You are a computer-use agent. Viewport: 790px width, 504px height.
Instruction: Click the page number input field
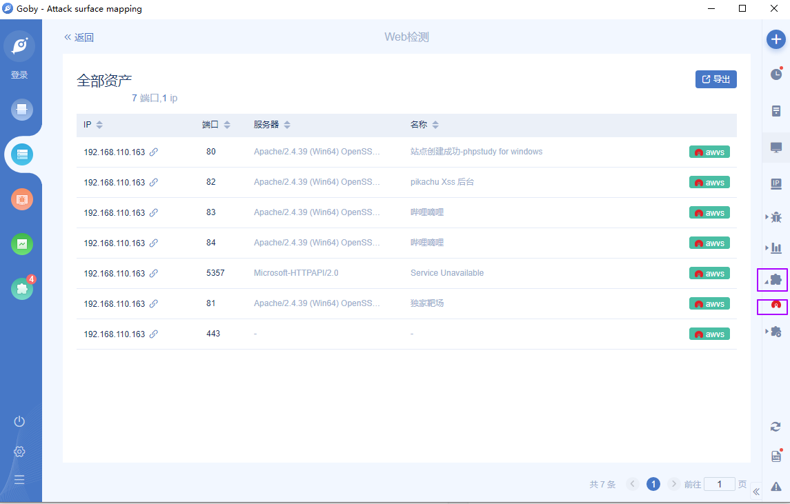(x=719, y=485)
